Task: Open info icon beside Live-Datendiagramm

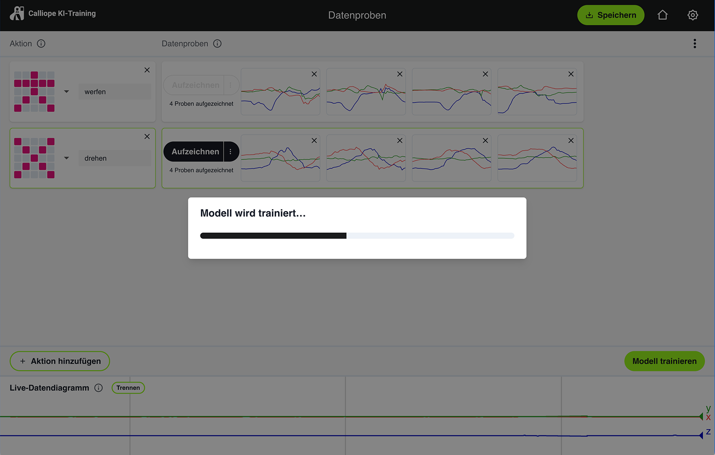Action: [99, 388]
